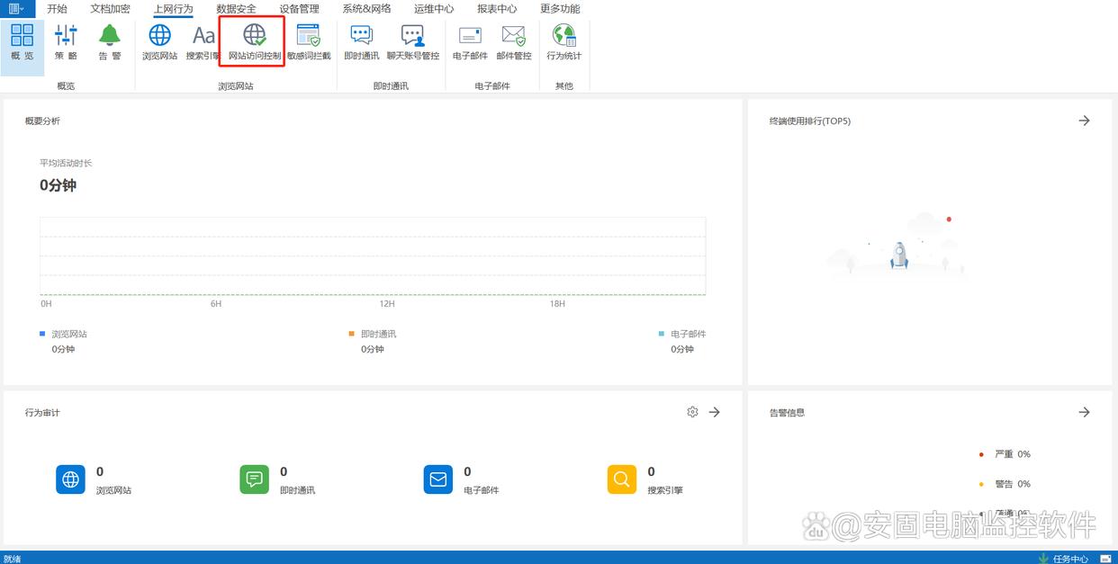
Task: Expand the application menu dropdown at top-left
Action: (x=17, y=9)
